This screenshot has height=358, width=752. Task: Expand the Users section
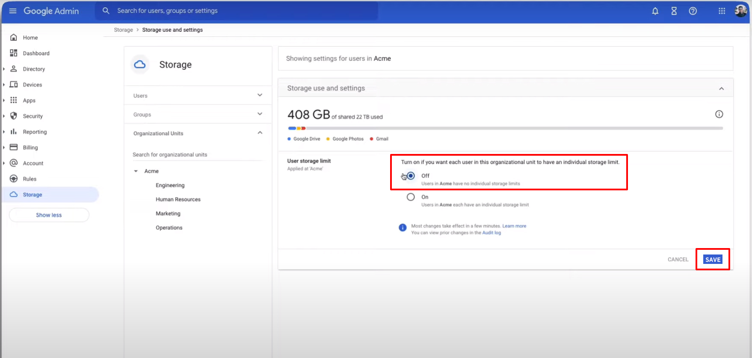(x=260, y=95)
